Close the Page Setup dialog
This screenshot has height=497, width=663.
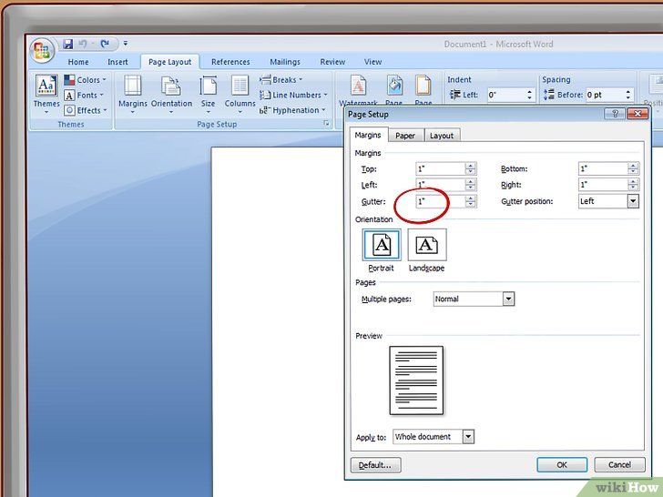click(x=637, y=113)
